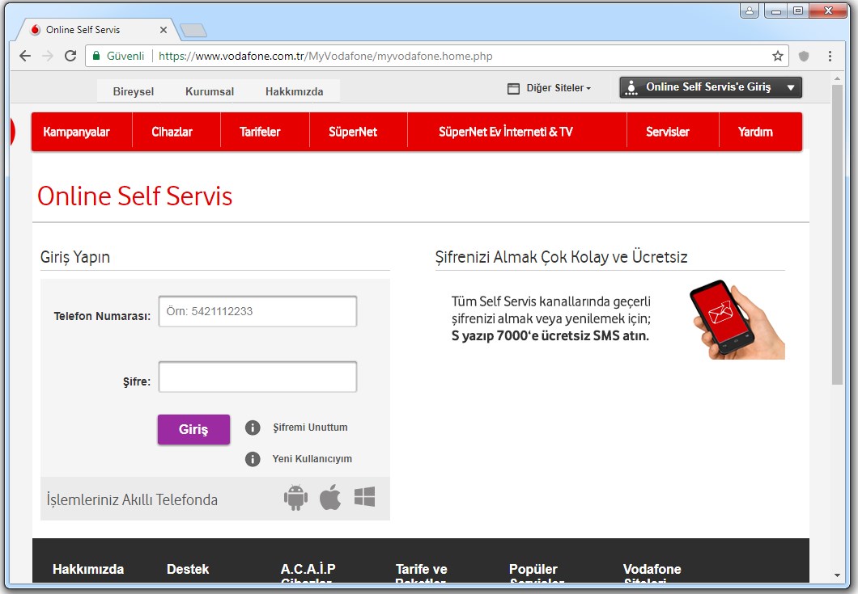Open the Kampanyalar menu
The image size is (858, 594).
click(x=76, y=132)
